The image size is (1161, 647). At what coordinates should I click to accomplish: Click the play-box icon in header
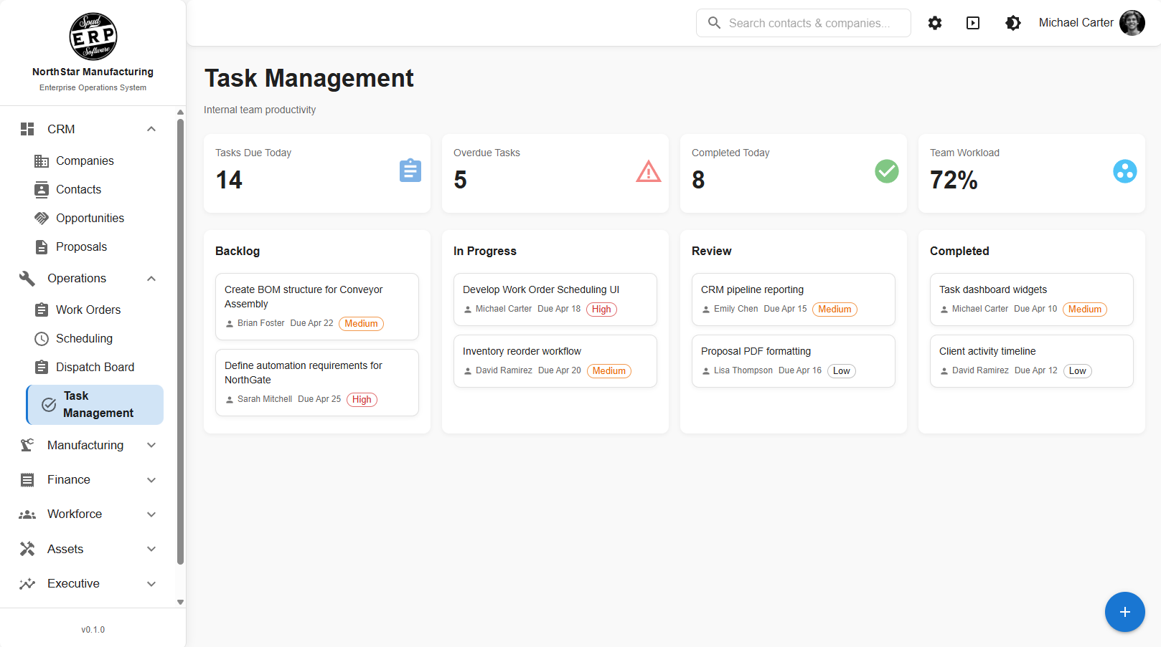tap(973, 23)
